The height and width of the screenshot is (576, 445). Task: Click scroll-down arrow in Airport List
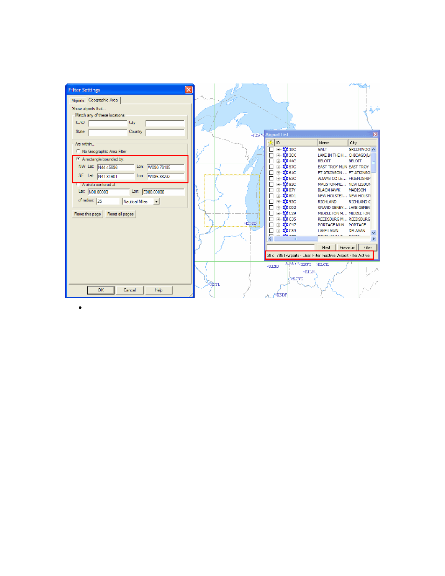pos(374,233)
